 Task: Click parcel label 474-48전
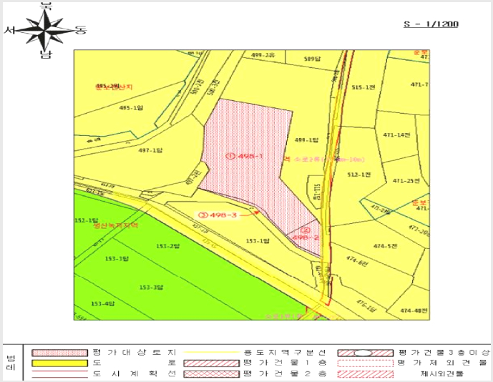[x=414, y=310]
